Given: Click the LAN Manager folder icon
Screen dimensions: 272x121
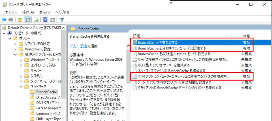Looking at the screenshot, I should [32, 108].
